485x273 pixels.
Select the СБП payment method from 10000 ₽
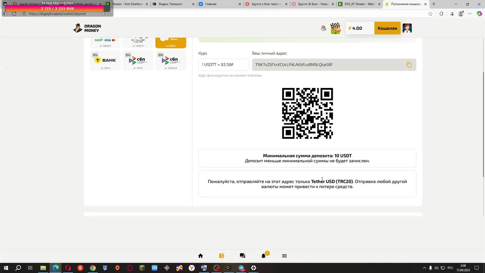171,61
